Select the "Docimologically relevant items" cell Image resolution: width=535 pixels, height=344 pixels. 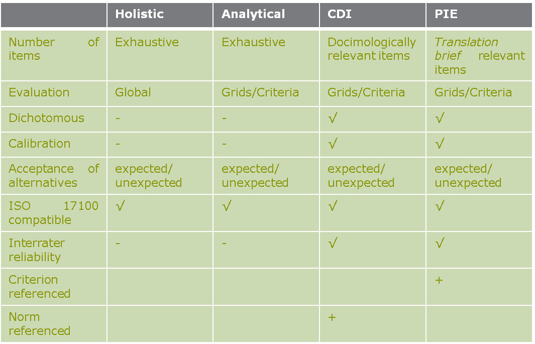372,49
